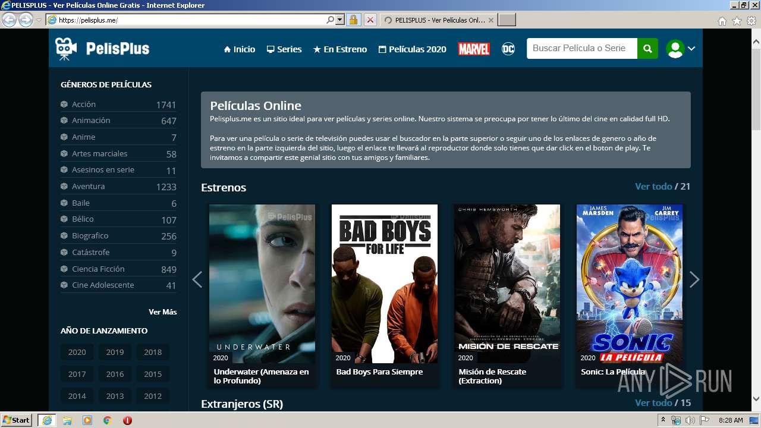Viewport: 761px width, 428px height.
Task: Select the Ciencia Ficción genre
Action: click(x=118, y=269)
